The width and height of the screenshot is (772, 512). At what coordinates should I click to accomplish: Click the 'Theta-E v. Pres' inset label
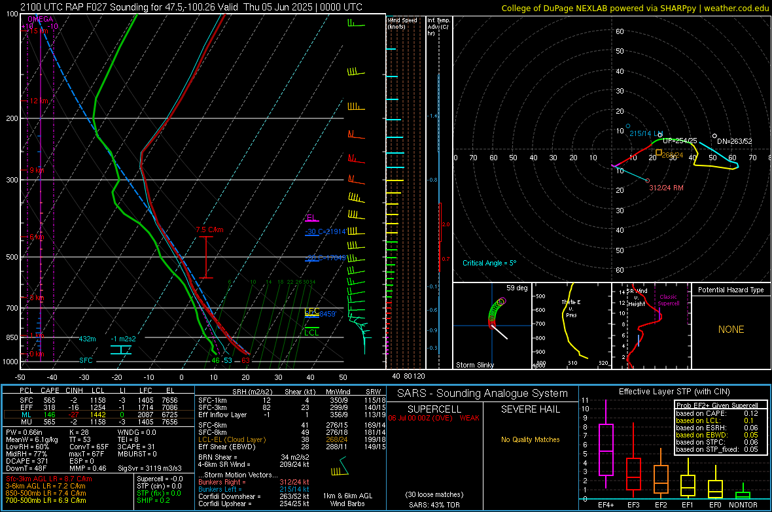point(571,309)
